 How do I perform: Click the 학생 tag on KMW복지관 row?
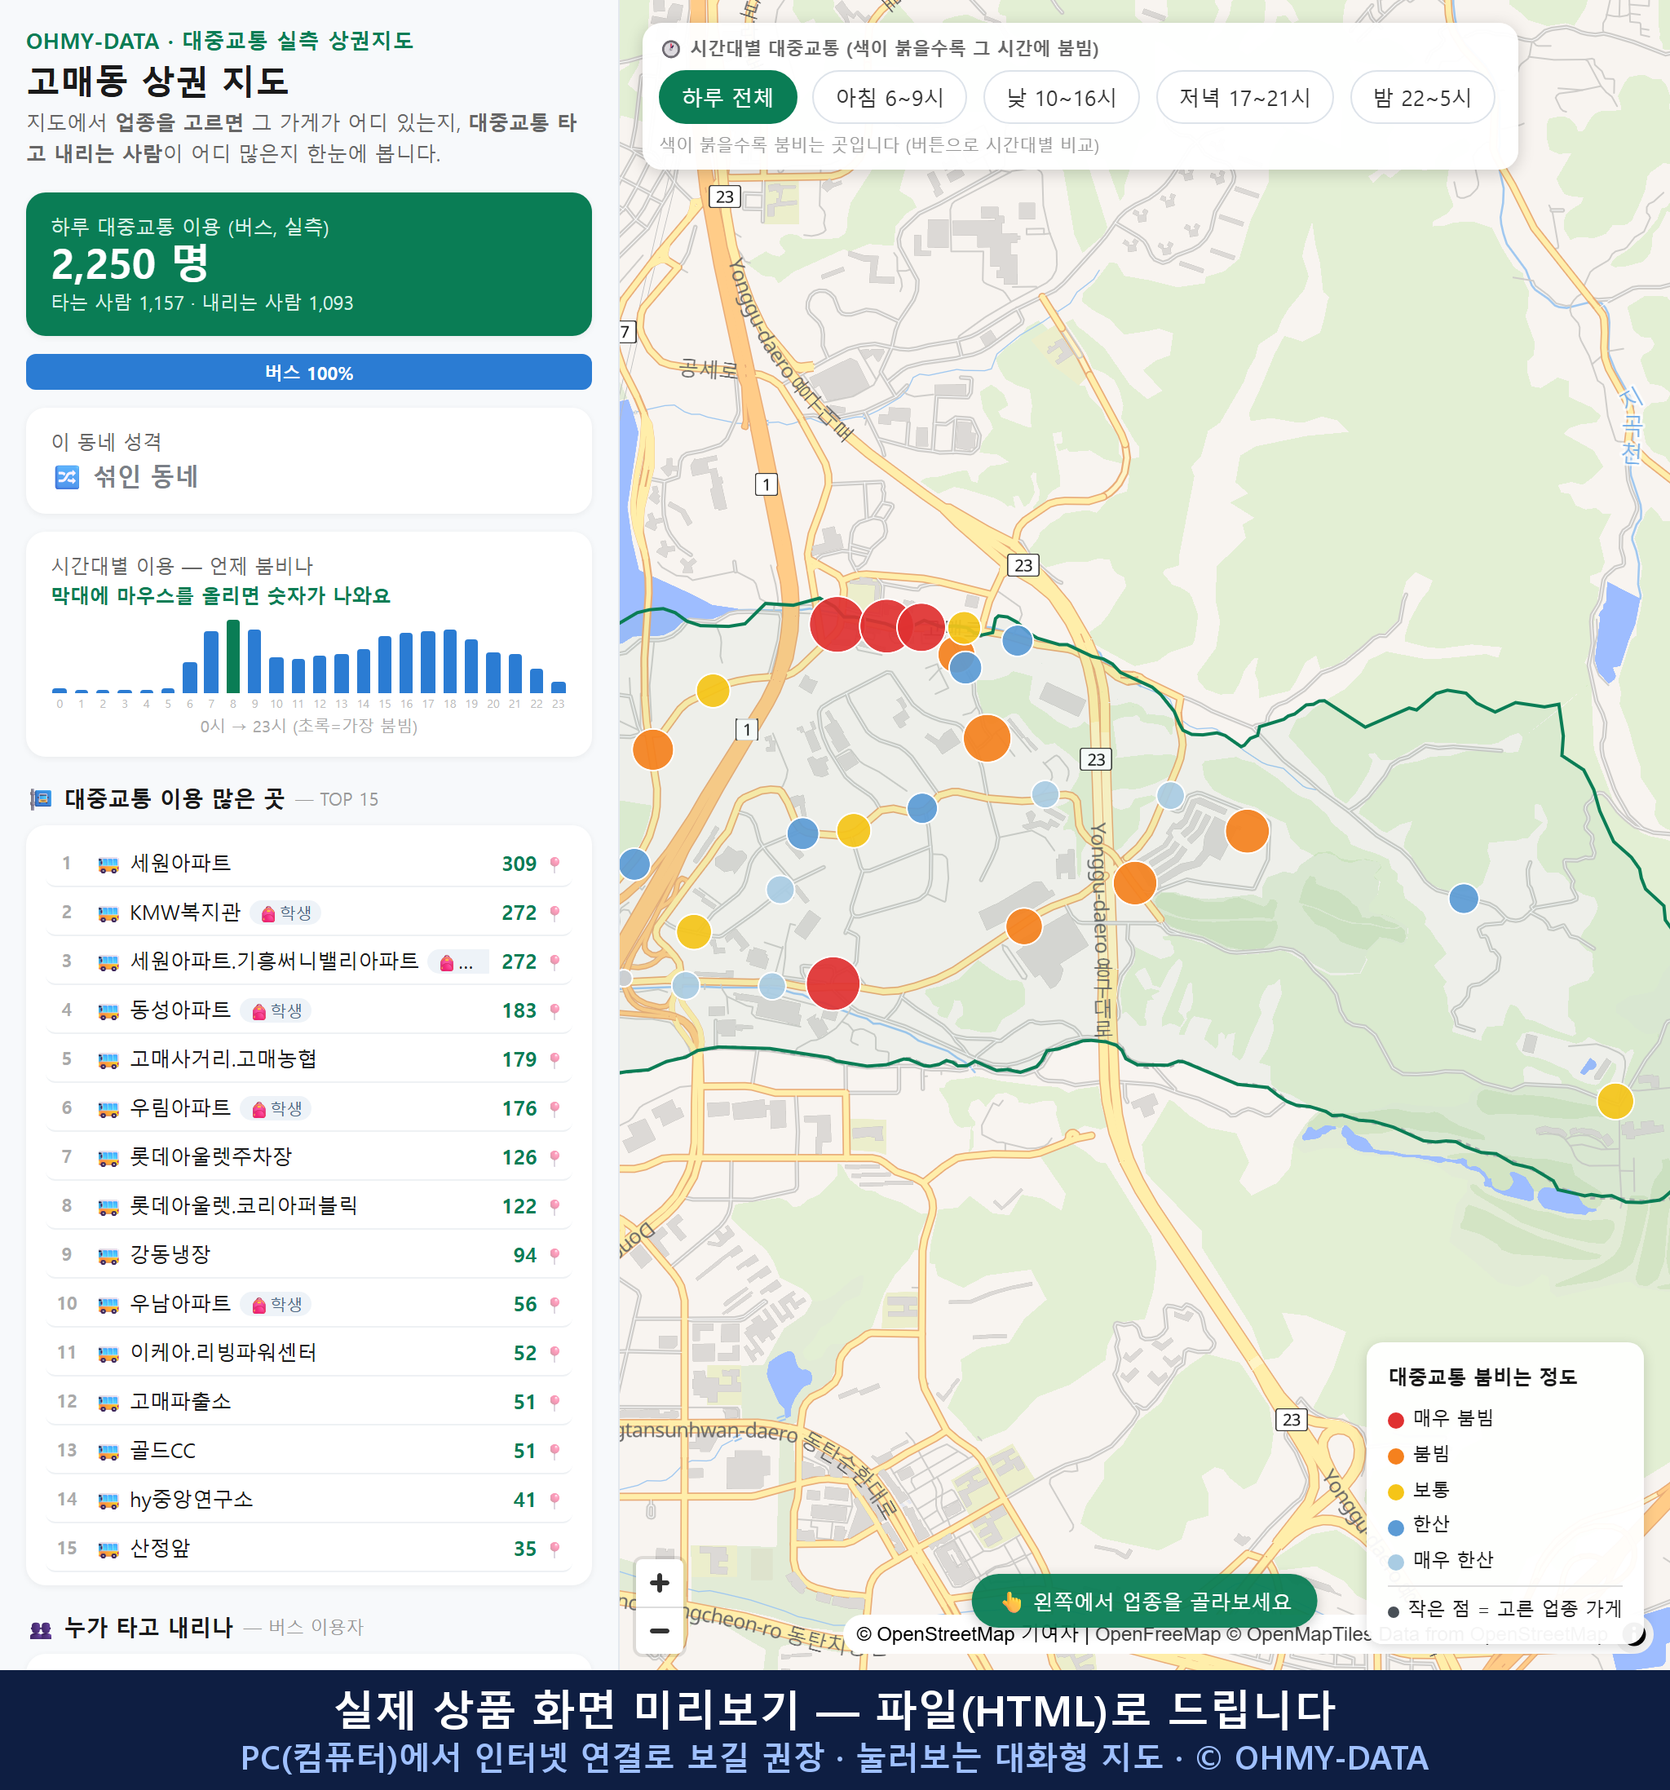coord(285,913)
